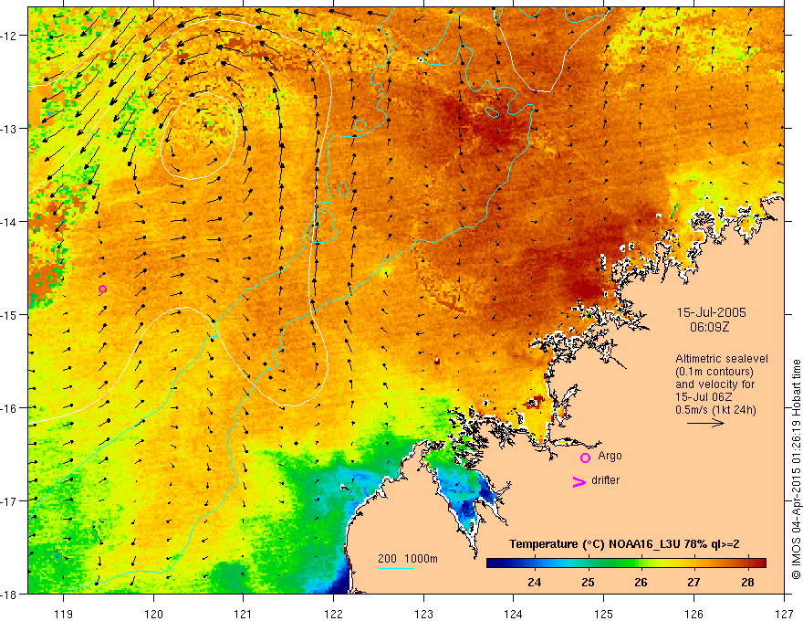This screenshot has width=803, height=621.
Task: Click the latitude label '-13'
Action: click(x=10, y=128)
